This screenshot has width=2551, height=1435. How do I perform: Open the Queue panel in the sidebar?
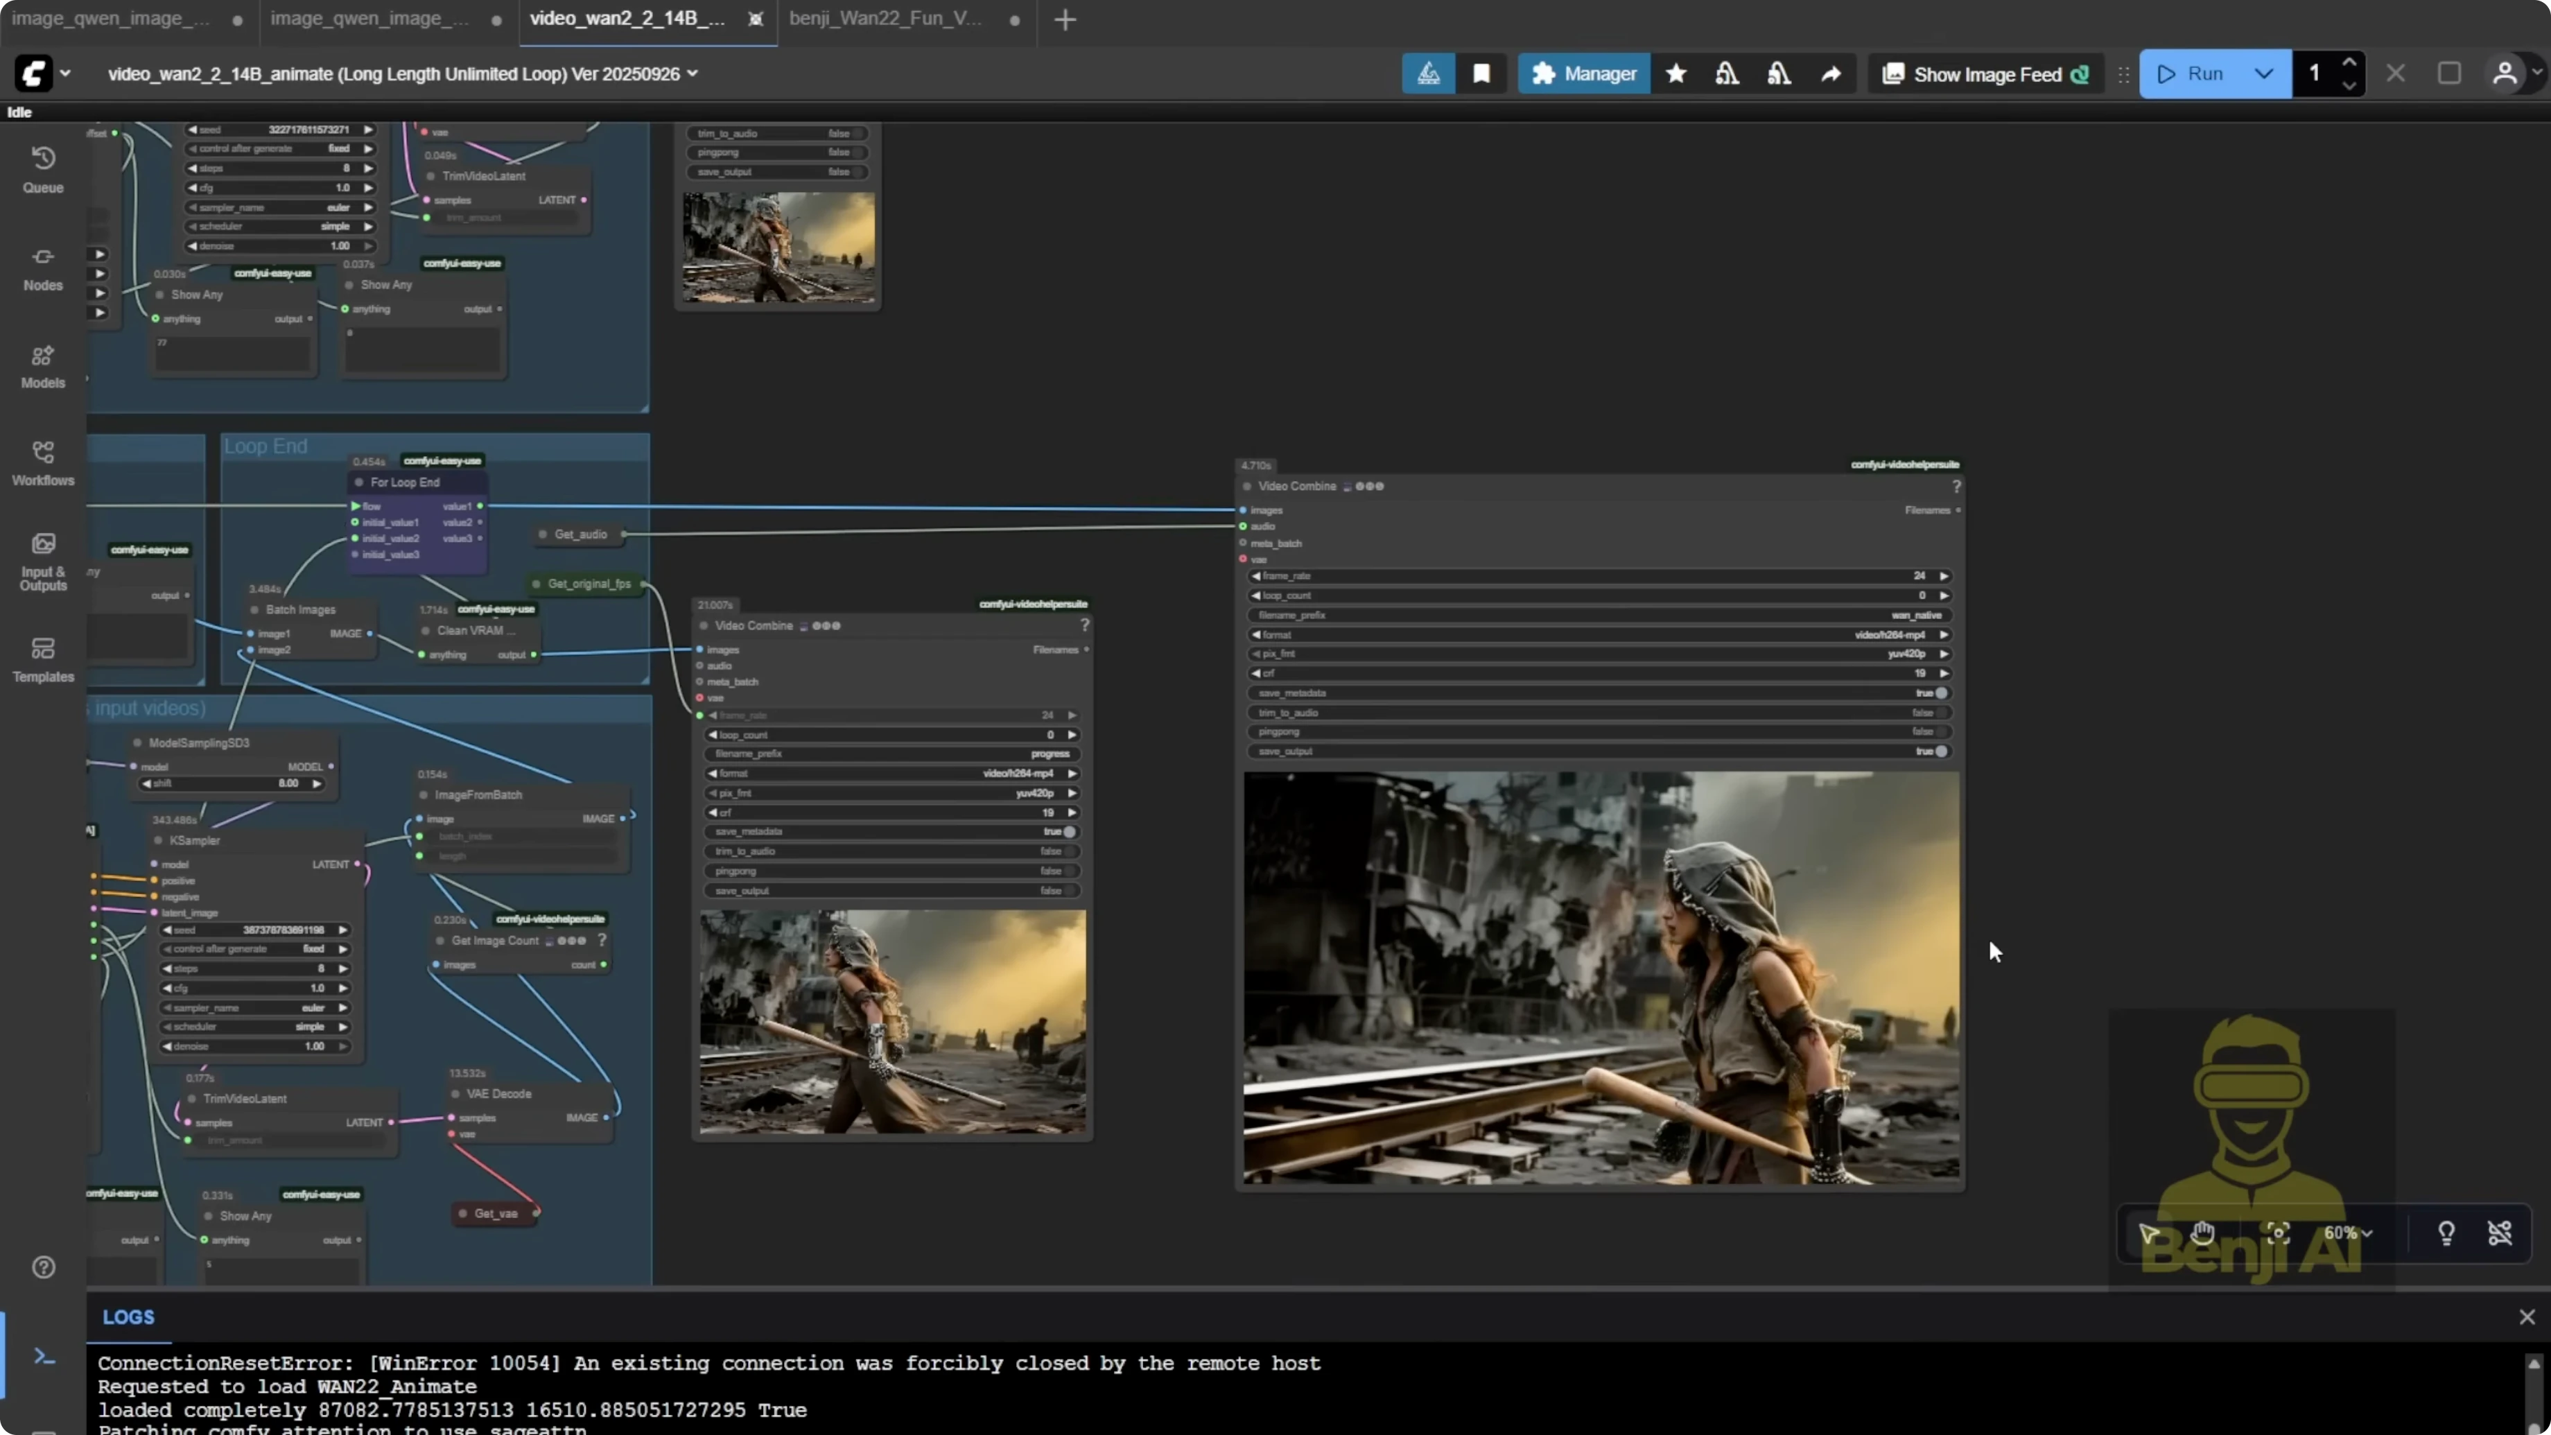[42, 168]
